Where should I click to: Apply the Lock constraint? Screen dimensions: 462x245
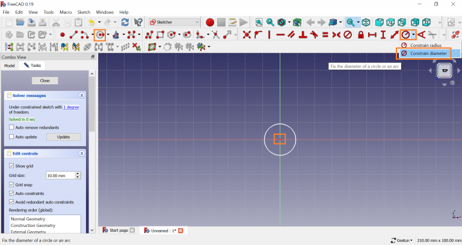coord(360,34)
